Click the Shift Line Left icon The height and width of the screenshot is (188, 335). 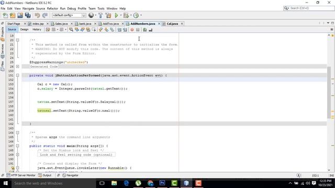pyautogui.click(x=119, y=30)
